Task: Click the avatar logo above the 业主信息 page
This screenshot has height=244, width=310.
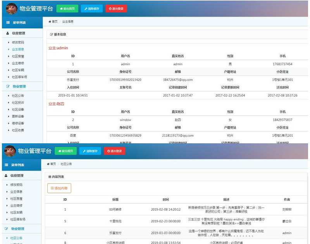Action: (x=11, y=8)
